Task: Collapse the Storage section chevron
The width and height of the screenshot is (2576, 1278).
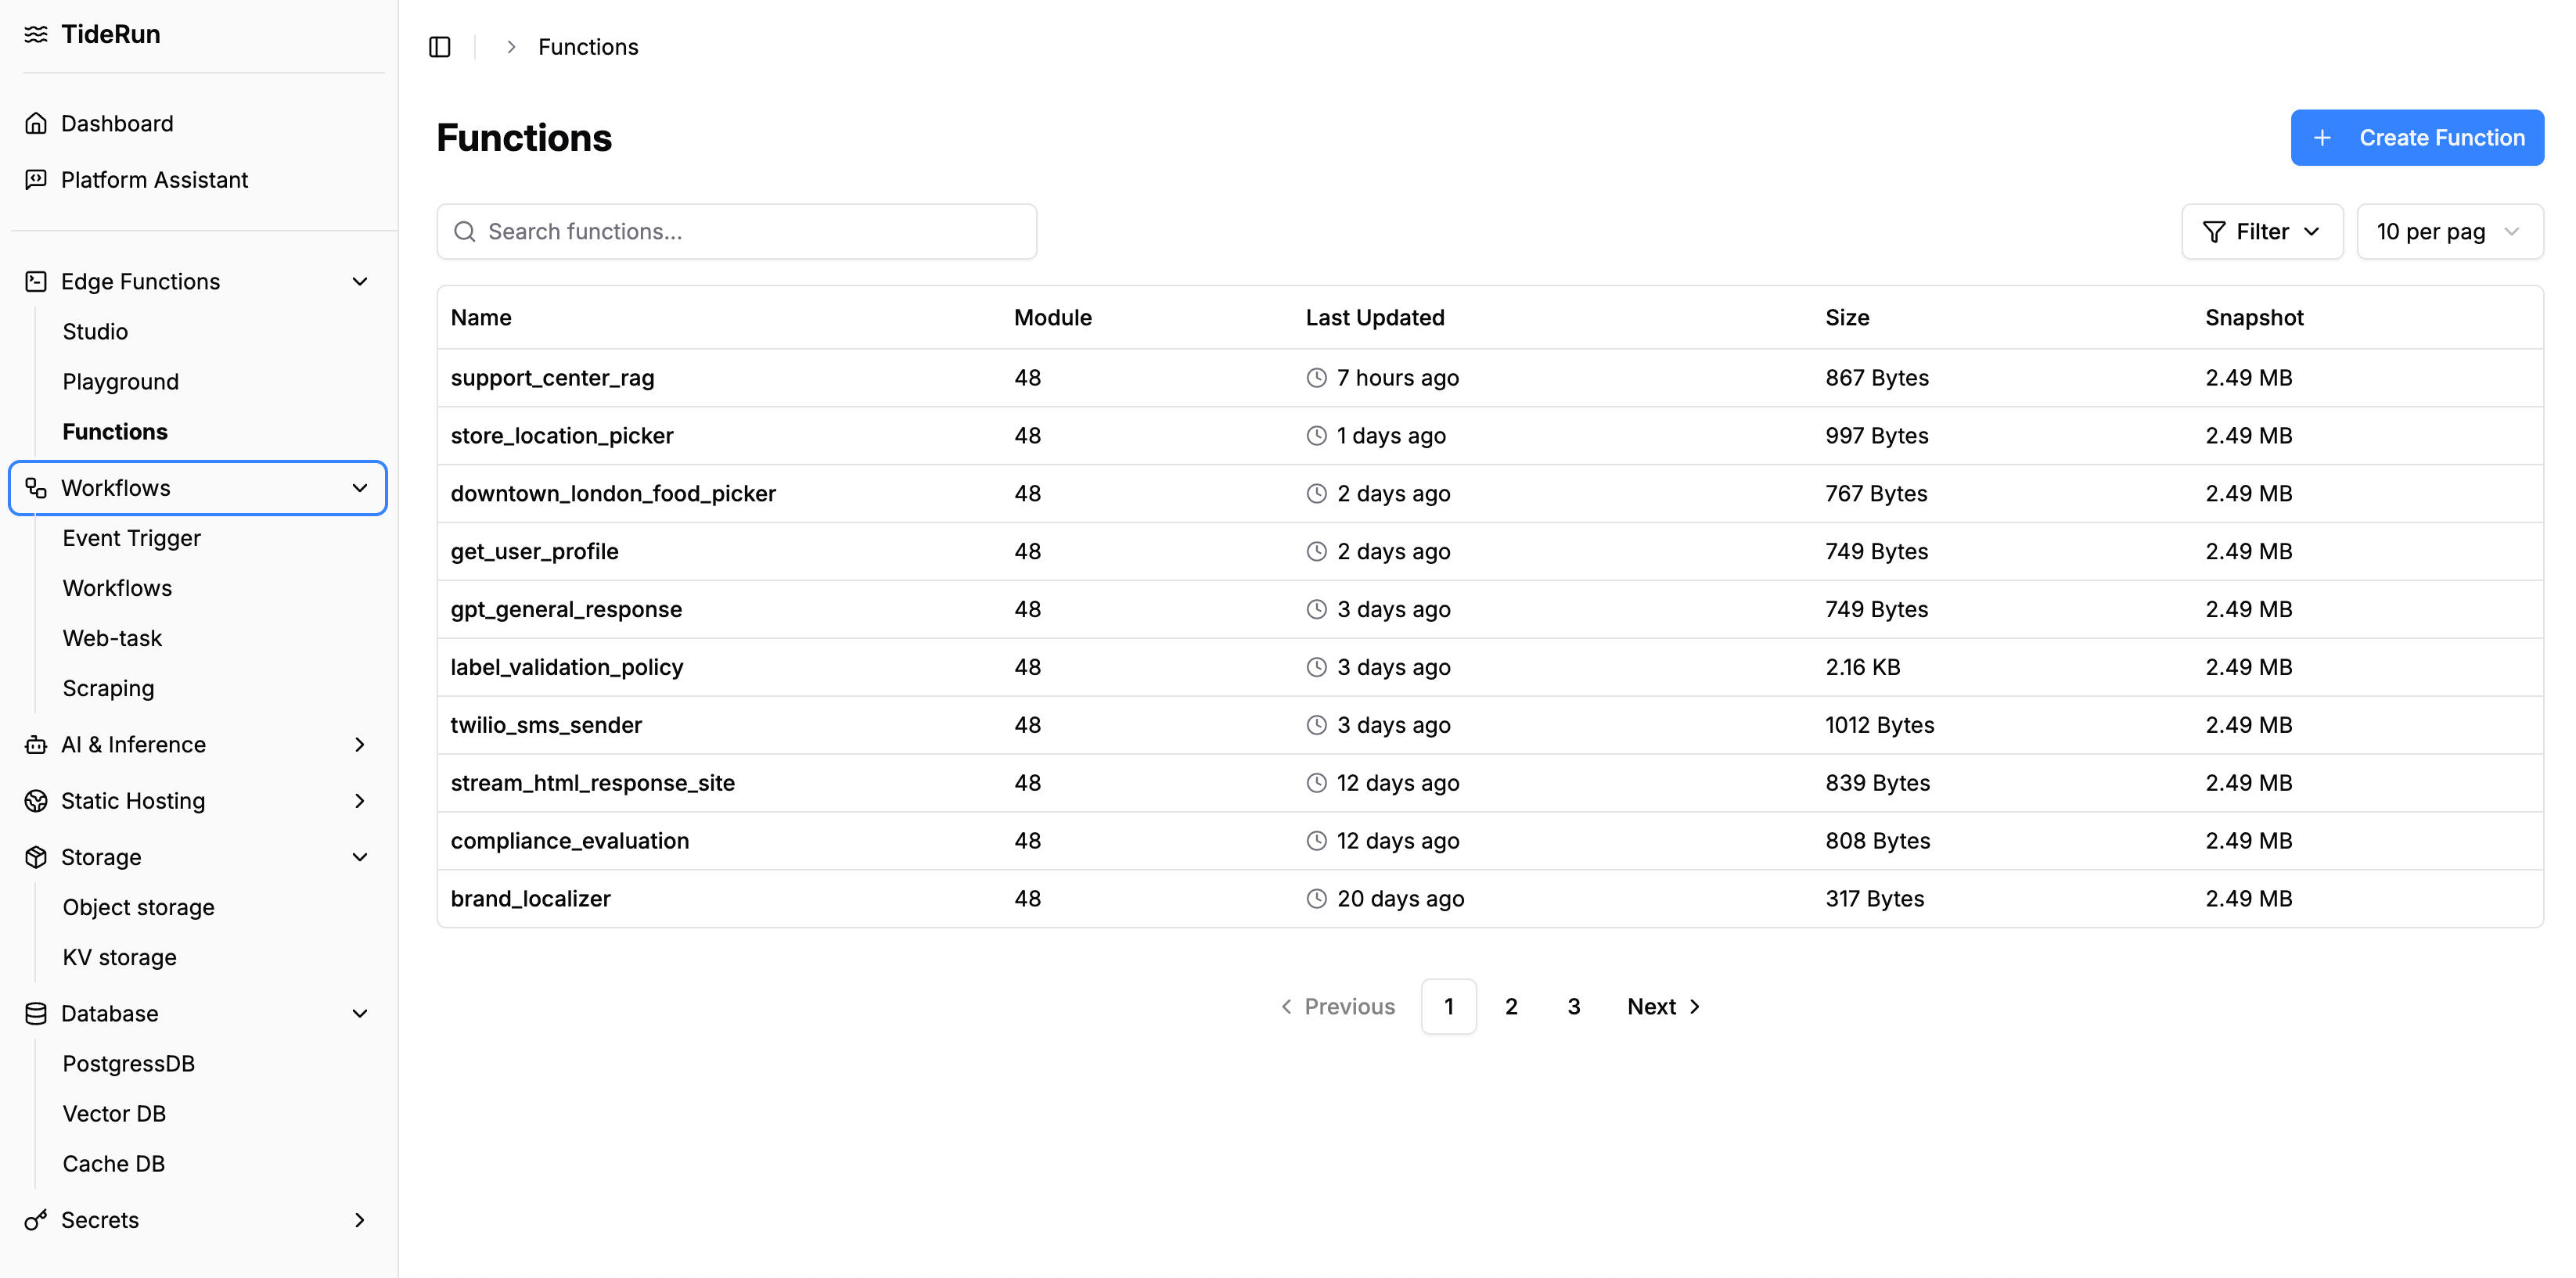Action: (360, 857)
